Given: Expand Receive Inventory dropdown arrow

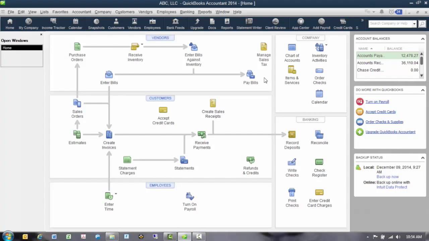Looking at the screenshot, I should pyautogui.click(x=142, y=44).
